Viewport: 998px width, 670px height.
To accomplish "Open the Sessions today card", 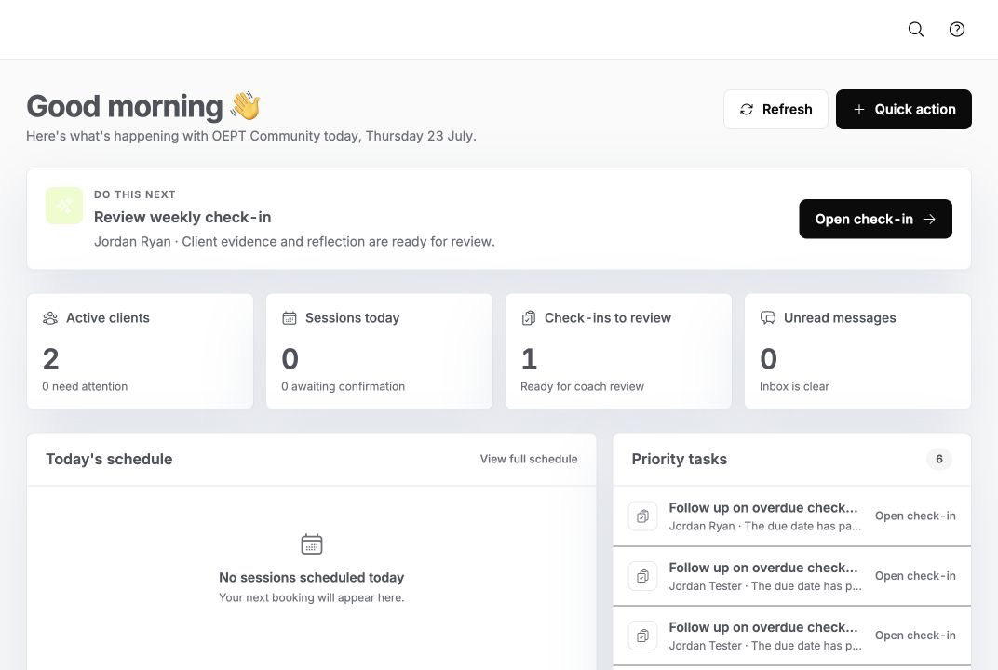I will (379, 351).
